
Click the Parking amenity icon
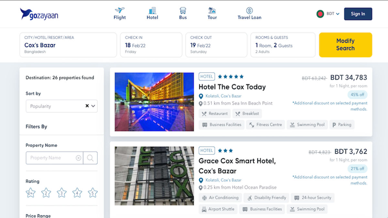click(335, 125)
